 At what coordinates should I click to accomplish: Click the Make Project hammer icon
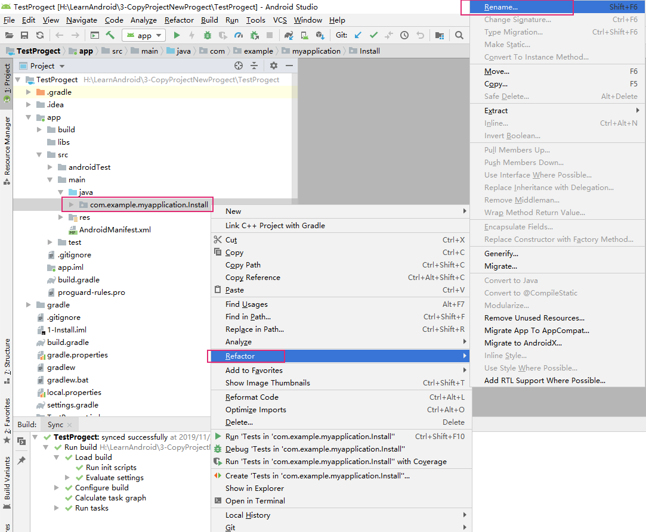(110, 35)
